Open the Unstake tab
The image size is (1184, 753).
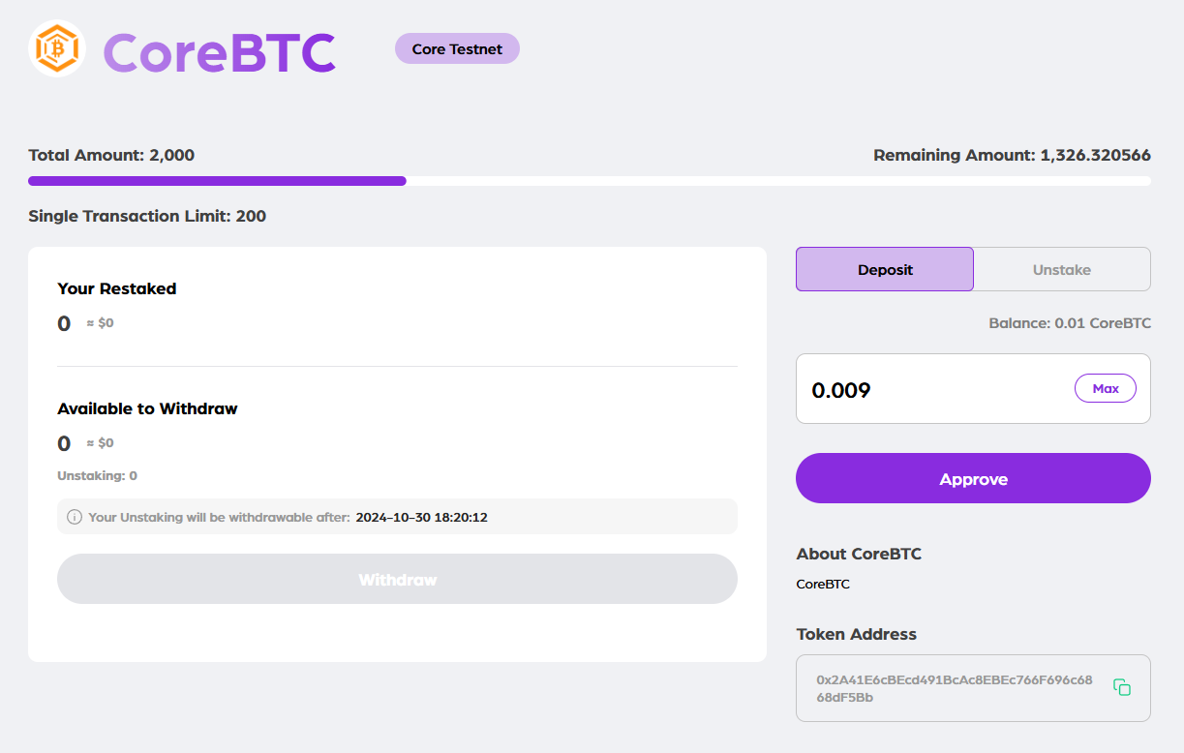coord(1062,270)
